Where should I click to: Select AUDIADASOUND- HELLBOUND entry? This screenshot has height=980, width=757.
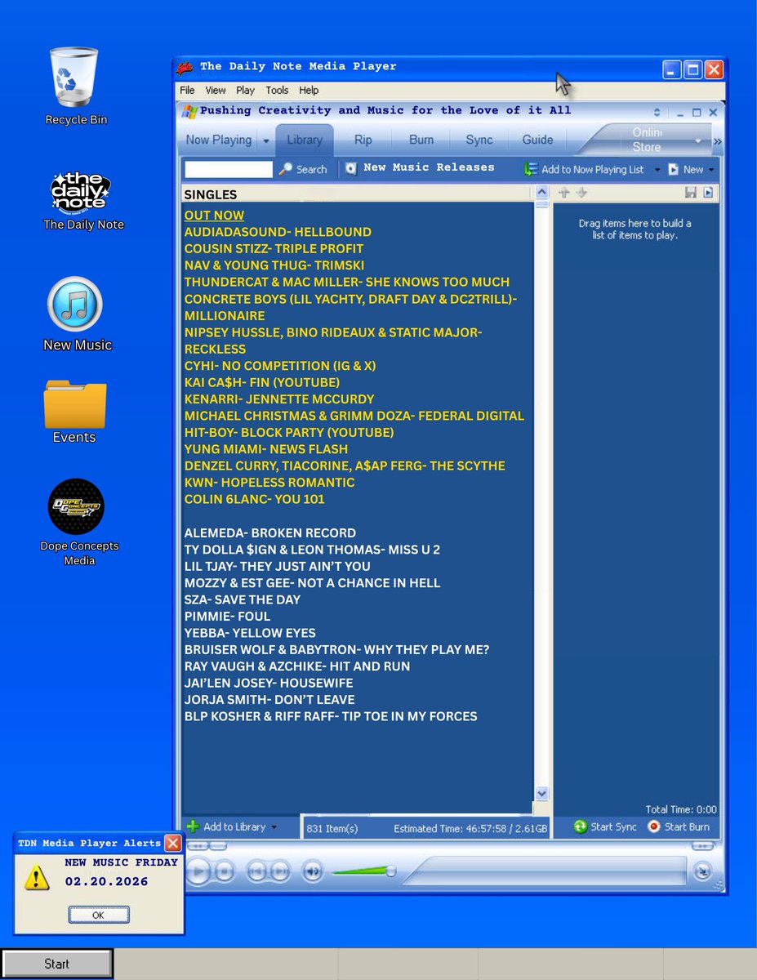coord(278,232)
